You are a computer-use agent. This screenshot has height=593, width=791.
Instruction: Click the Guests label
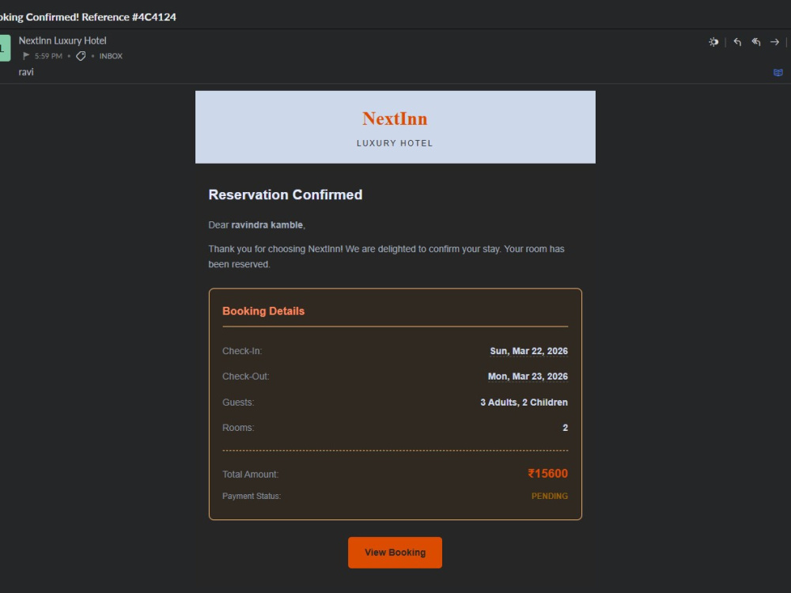click(238, 402)
